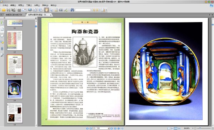Viewport: 214px width, 130px height.
Task: Click the monitor full-screen toolbar icon
Action: (x=30, y=10)
